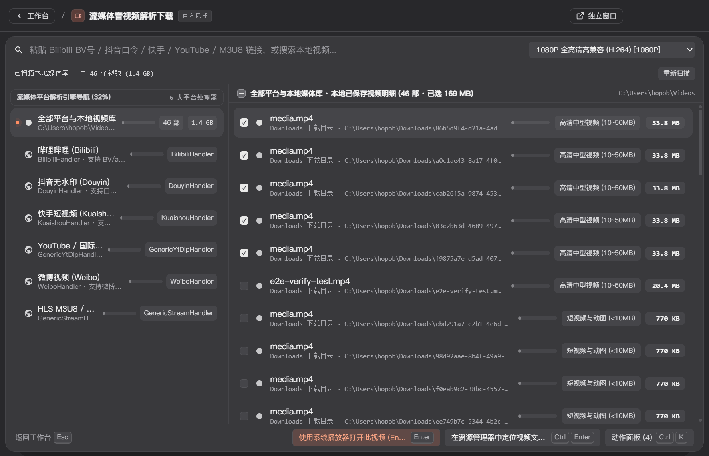Click the video camera app icon in header
The width and height of the screenshot is (709, 456).
[78, 16]
